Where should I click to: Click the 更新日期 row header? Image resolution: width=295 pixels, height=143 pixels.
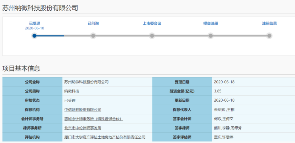pos(182,101)
